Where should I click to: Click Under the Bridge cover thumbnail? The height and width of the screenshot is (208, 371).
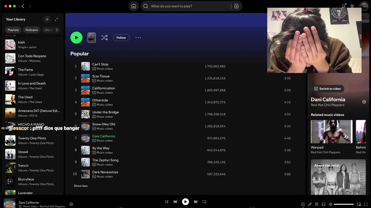[85, 114]
